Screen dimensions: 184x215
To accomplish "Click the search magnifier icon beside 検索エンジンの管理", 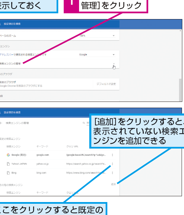I will 83,123.
